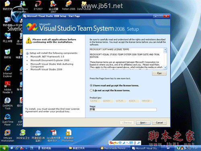Screen dimensions: 201x151
Task: Open the Java PDF file on the desktop
Action: 53,136
